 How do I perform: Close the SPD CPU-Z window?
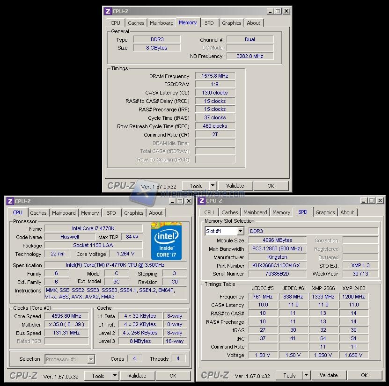pyautogui.click(x=380, y=201)
